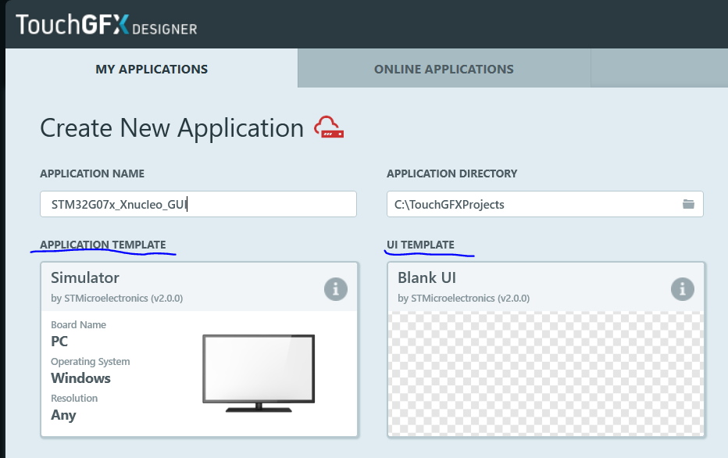Open folder browser in Application Directory field
The width and height of the screenshot is (728, 458).
click(x=688, y=204)
